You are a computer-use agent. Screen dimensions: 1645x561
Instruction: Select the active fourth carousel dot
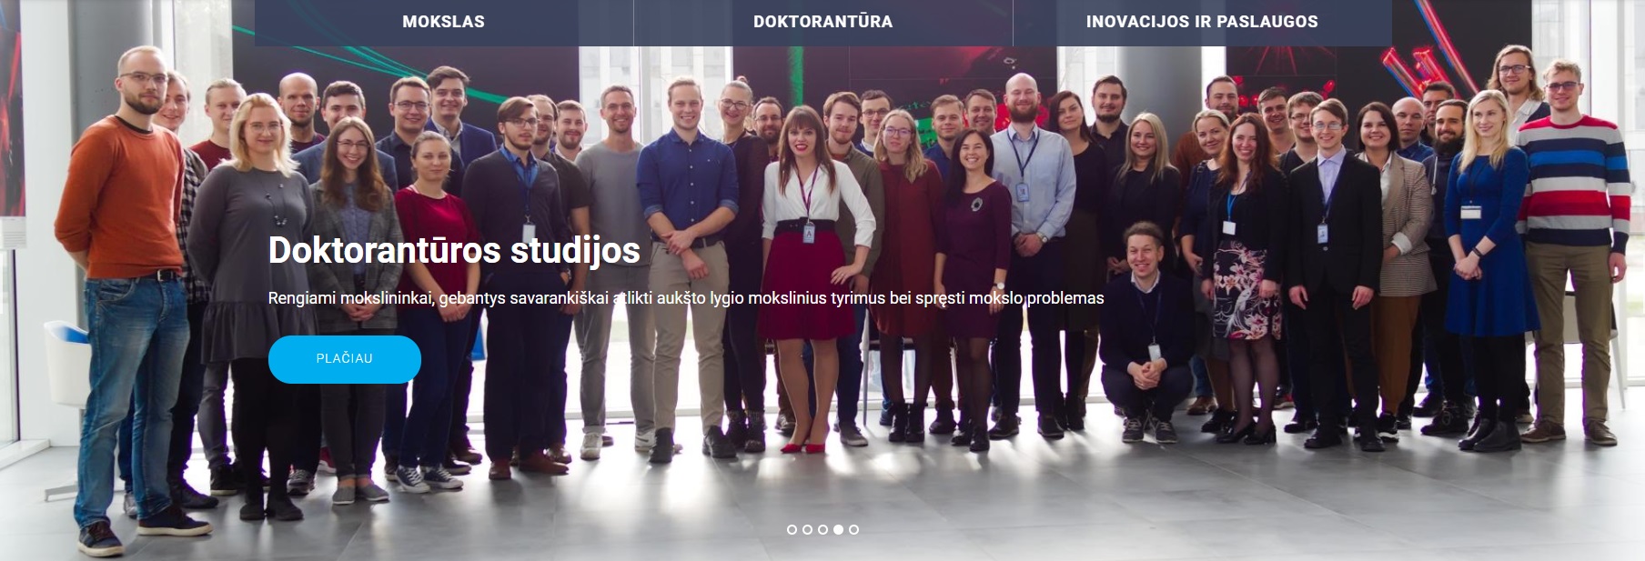click(838, 529)
